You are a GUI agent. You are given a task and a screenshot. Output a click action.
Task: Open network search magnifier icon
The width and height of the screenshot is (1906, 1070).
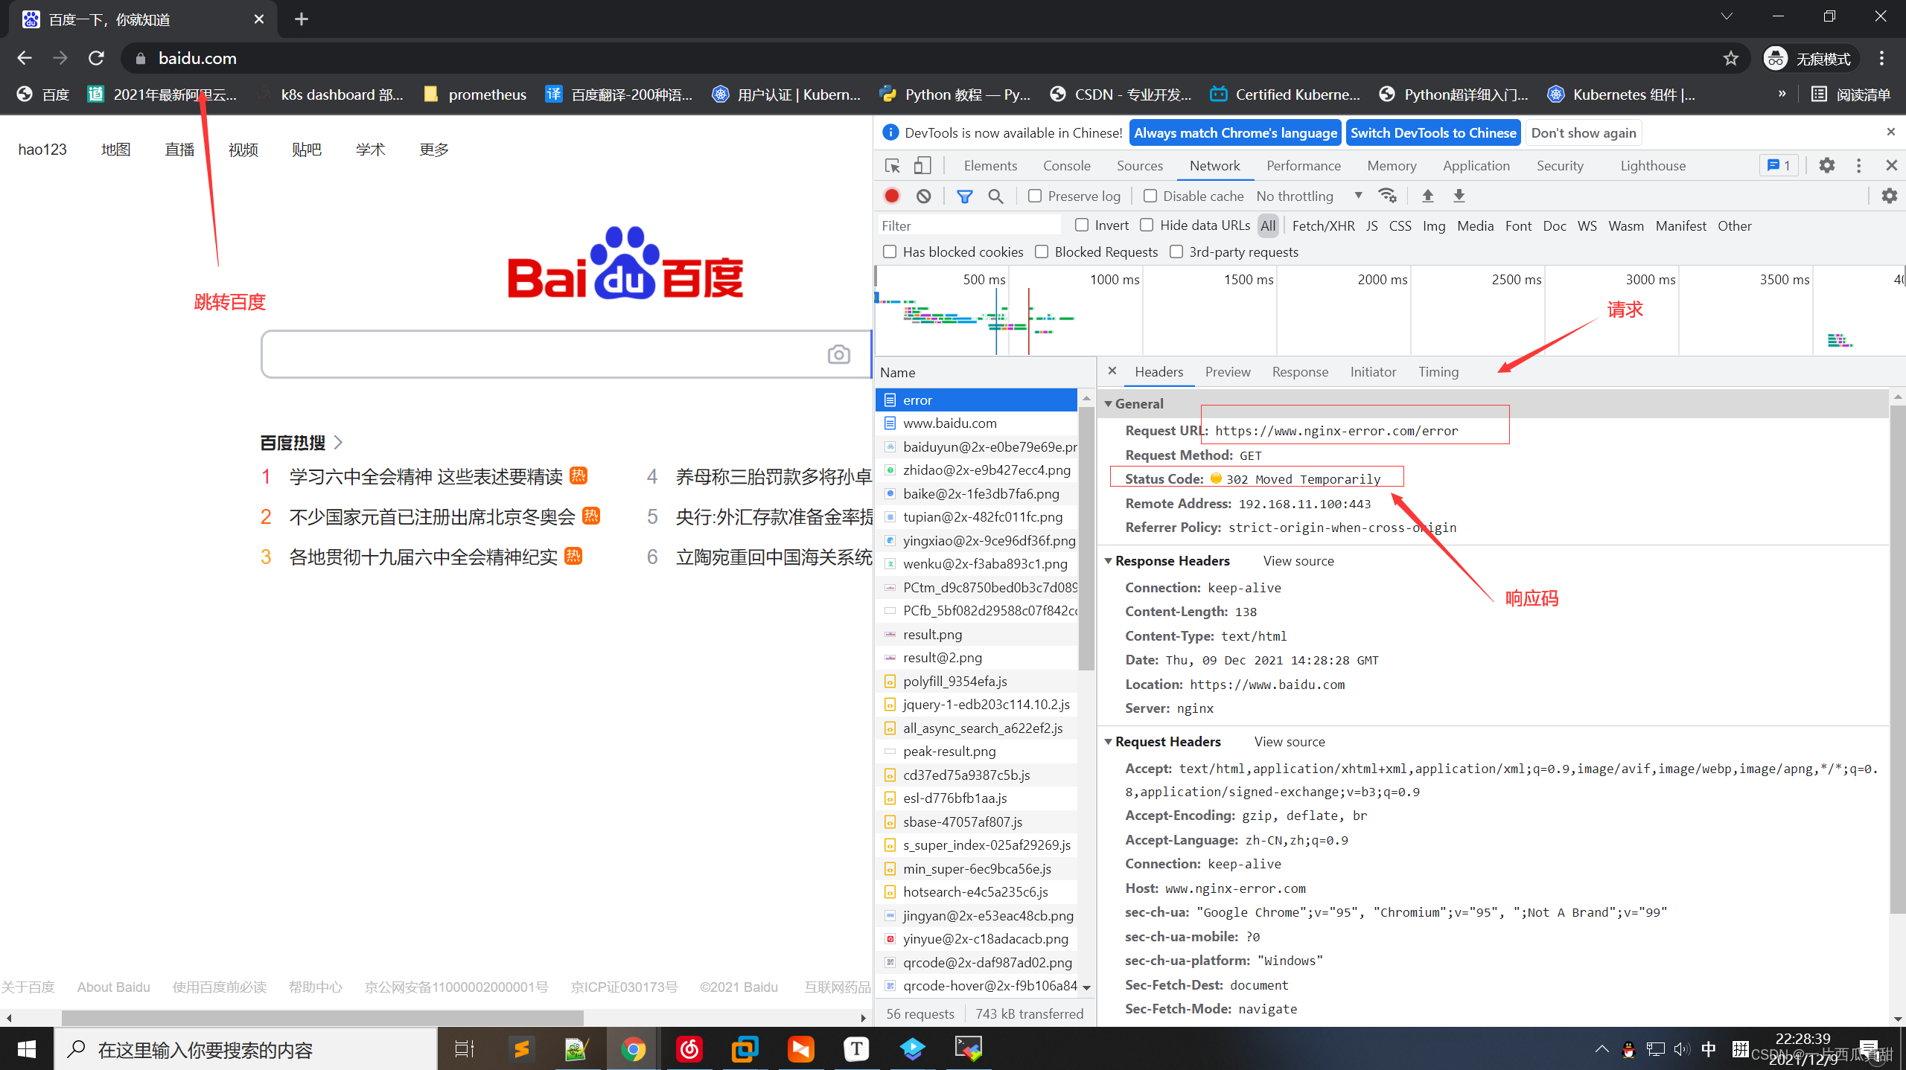995,196
